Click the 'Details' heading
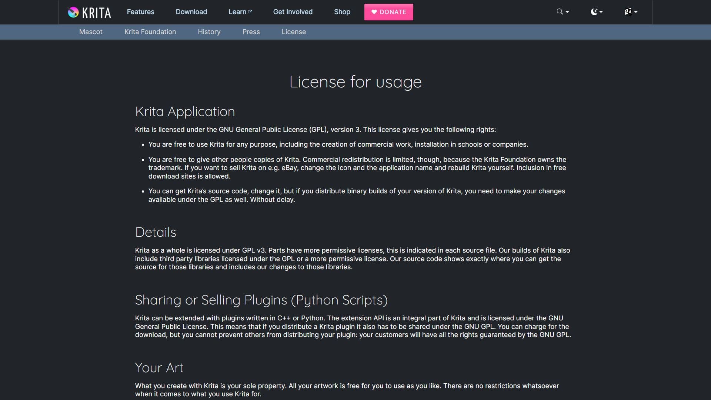Screen dimensions: 711x400 point(156,232)
